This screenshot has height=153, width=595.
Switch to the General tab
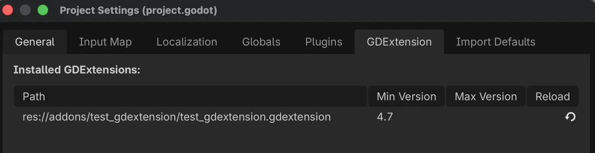pyautogui.click(x=35, y=42)
